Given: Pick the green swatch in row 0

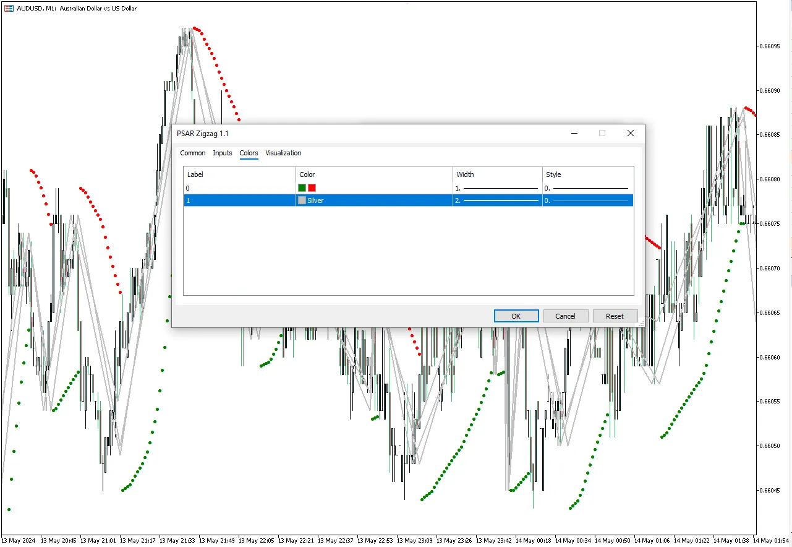Looking at the screenshot, I should pos(302,187).
